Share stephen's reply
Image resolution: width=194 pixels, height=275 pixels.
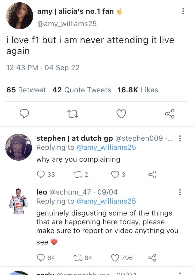(x=152, y=175)
